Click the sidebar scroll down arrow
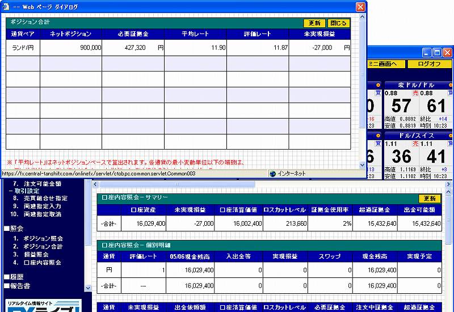Viewport: 454px width, 312px height. pos(87,288)
